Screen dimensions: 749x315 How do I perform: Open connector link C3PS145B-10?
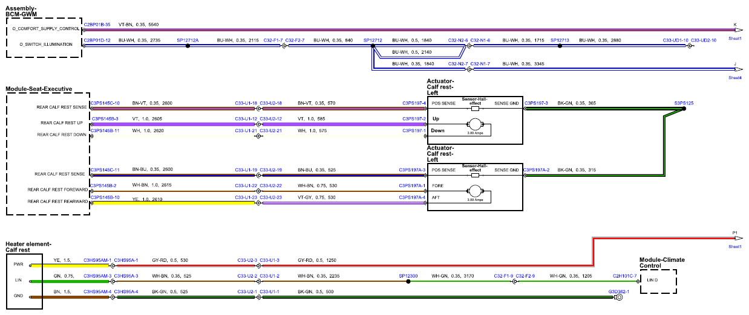(x=105, y=197)
